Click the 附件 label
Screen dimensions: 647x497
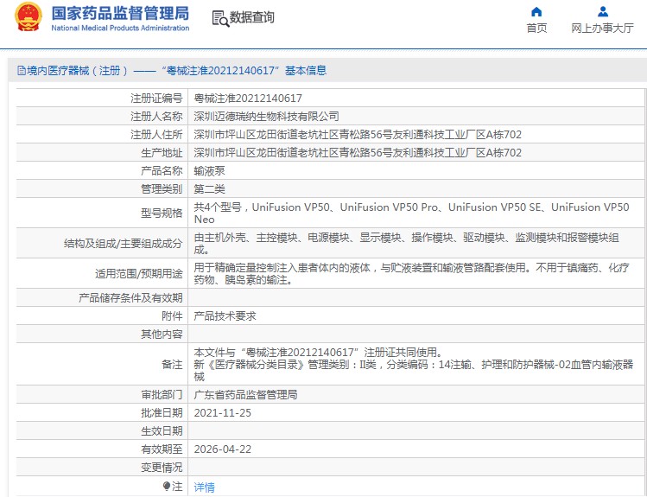[172, 316]
